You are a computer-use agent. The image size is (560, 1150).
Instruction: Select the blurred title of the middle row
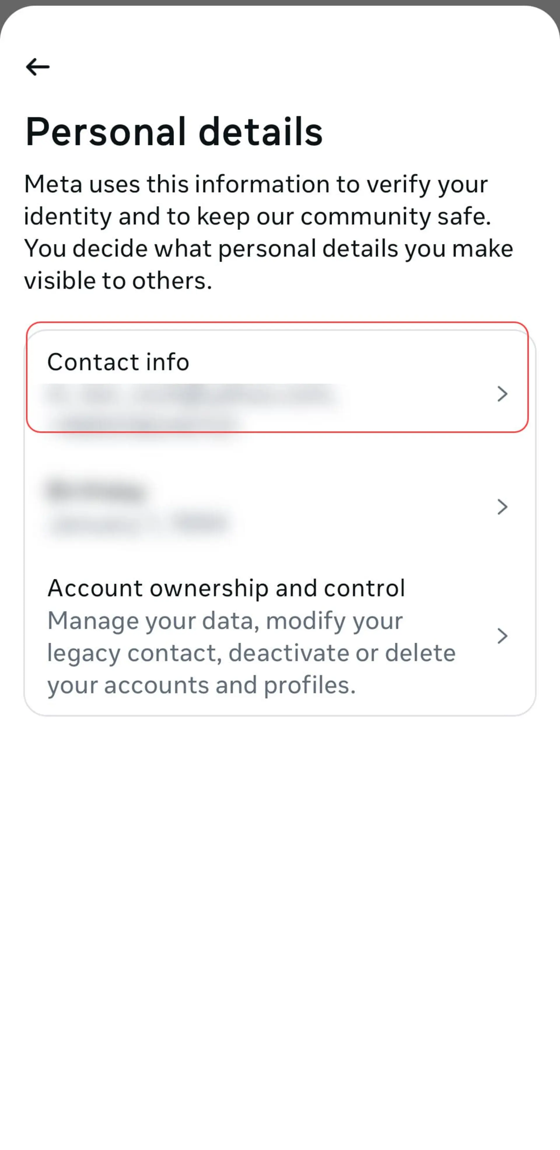96,490
